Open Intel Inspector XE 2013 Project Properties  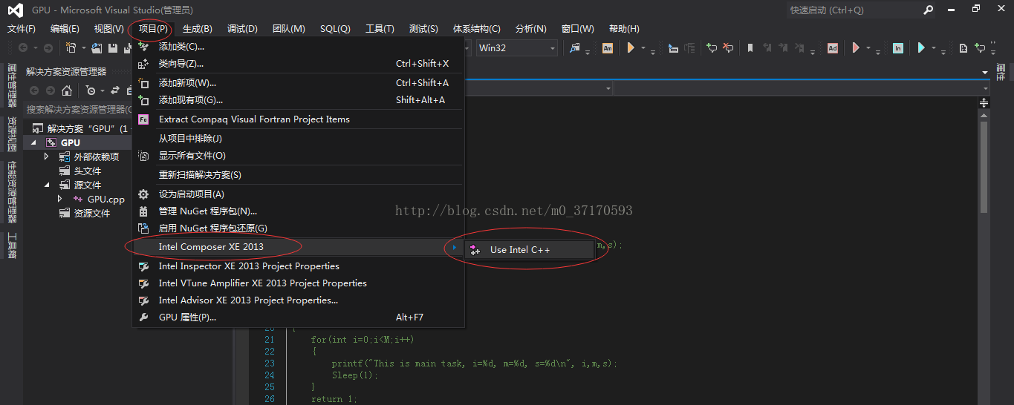[x=298, y=266]
